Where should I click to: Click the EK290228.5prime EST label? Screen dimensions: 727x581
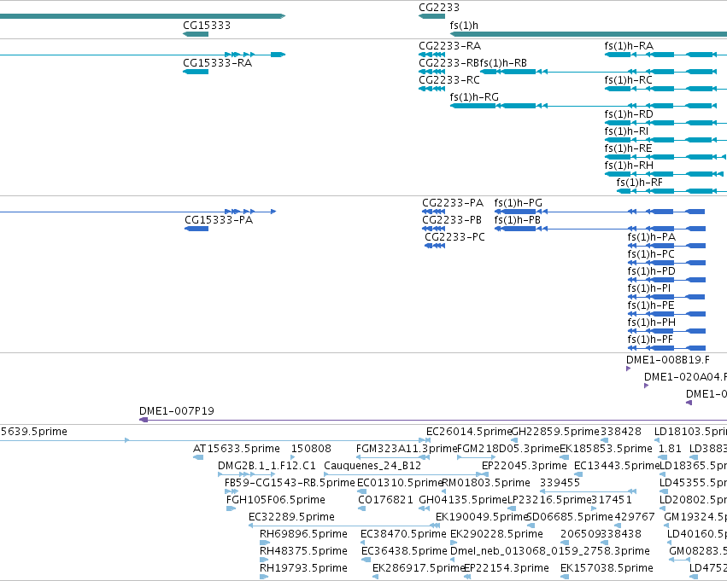496,535
